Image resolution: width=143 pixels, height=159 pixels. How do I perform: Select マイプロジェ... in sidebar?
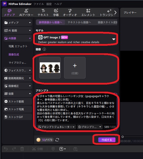pyautogui.click(x=17, y=63)
